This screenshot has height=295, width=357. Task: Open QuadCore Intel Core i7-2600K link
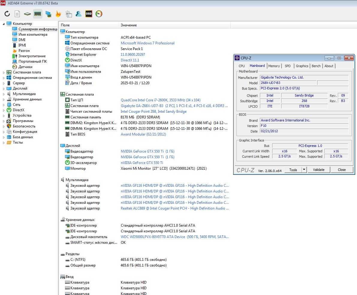coord(160,100)
